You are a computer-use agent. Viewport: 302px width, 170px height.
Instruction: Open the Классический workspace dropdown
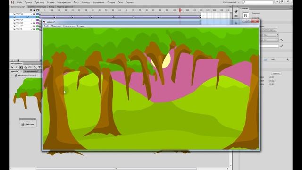pos(231,2)
